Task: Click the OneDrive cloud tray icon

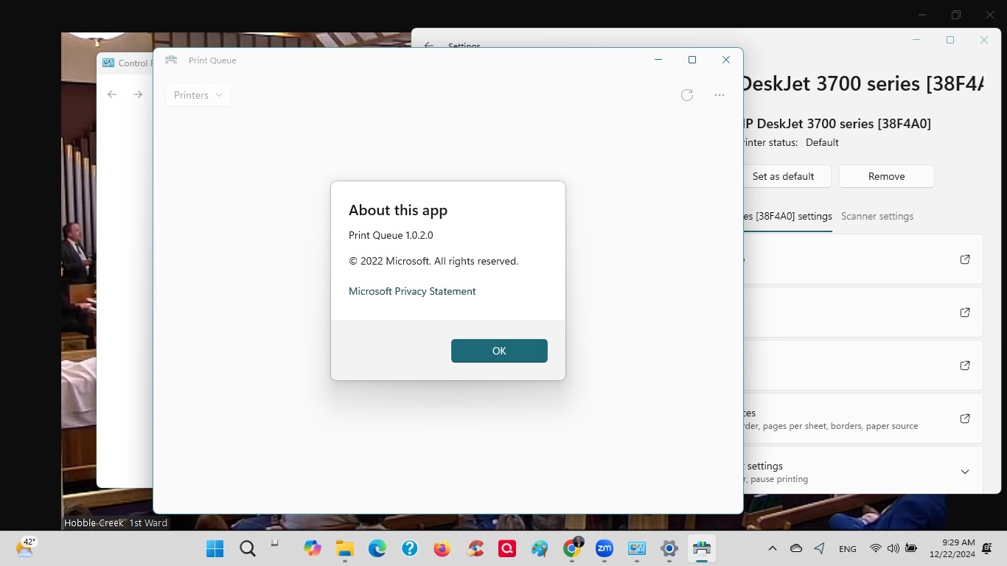Action: (x=796, y=548)
